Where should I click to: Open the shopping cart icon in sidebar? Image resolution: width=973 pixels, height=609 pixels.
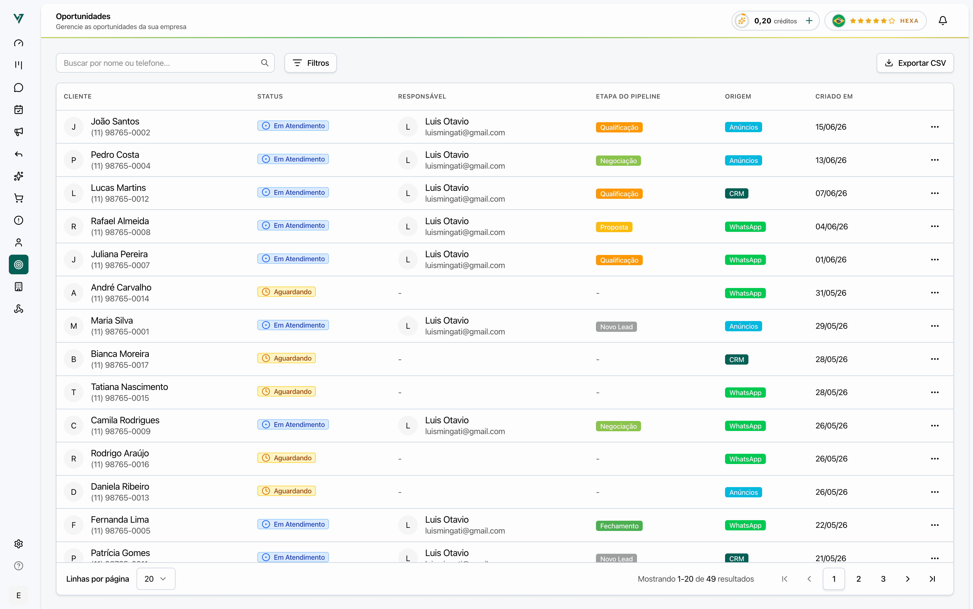(x=19, y=198)
